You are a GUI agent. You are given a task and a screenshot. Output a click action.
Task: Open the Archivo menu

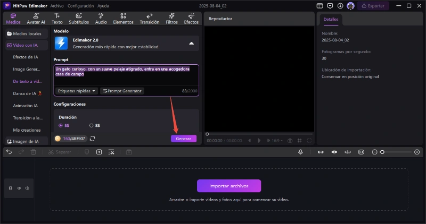58,5
